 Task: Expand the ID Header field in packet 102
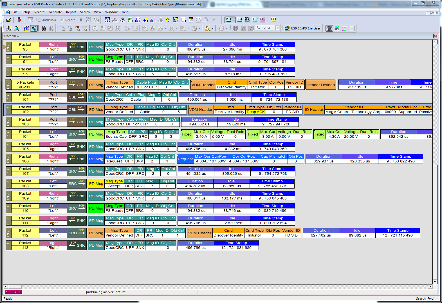tap(314, 109)
